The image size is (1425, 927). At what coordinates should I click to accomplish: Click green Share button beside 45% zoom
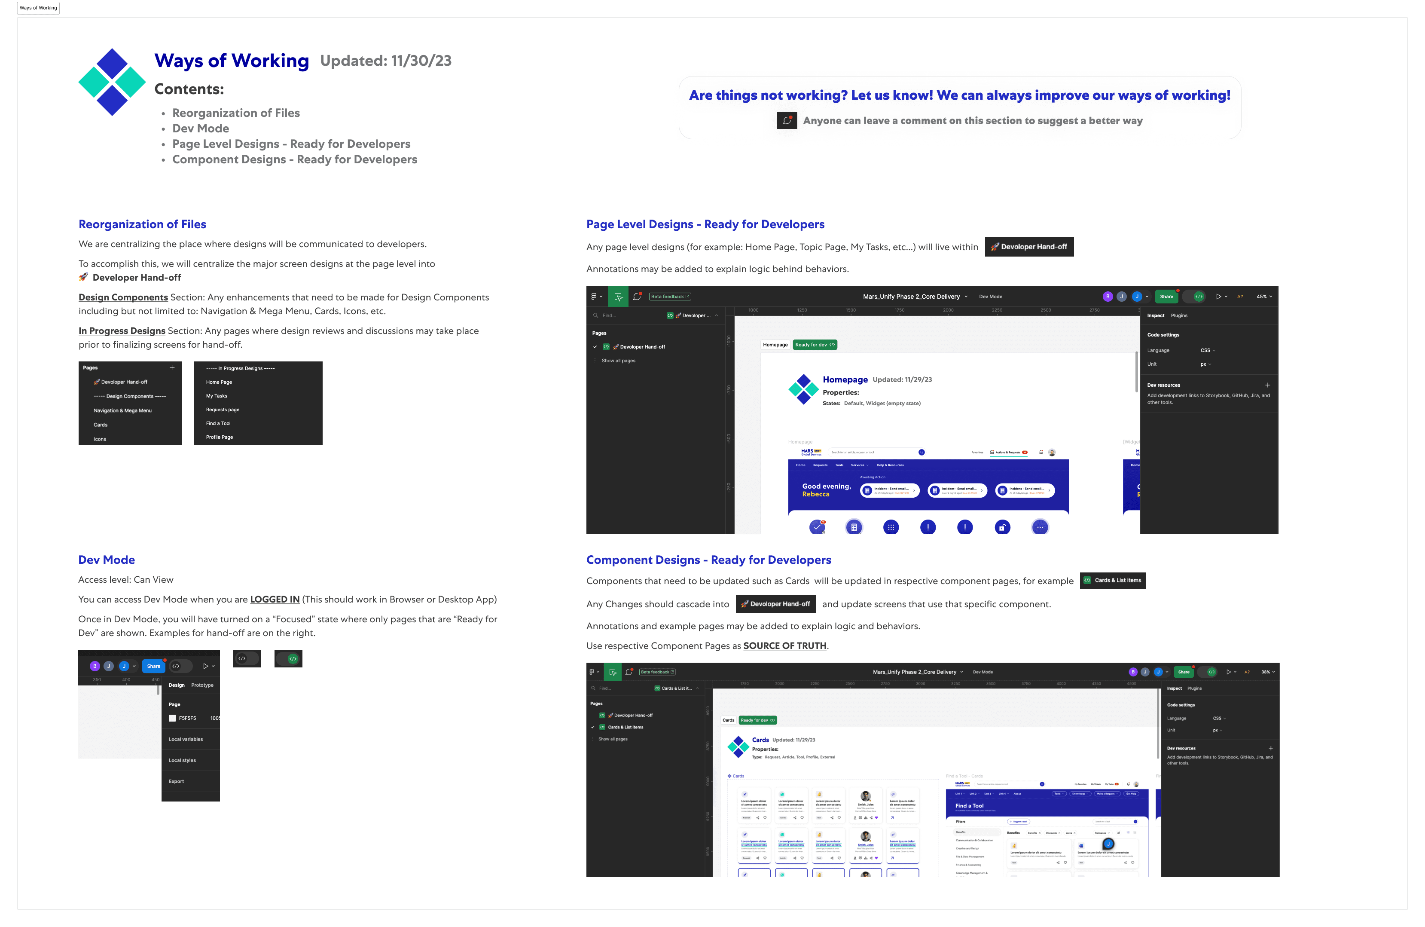[1166, 297]
